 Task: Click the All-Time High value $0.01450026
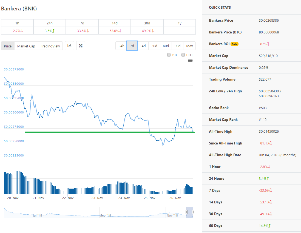[x=269, y=132]
